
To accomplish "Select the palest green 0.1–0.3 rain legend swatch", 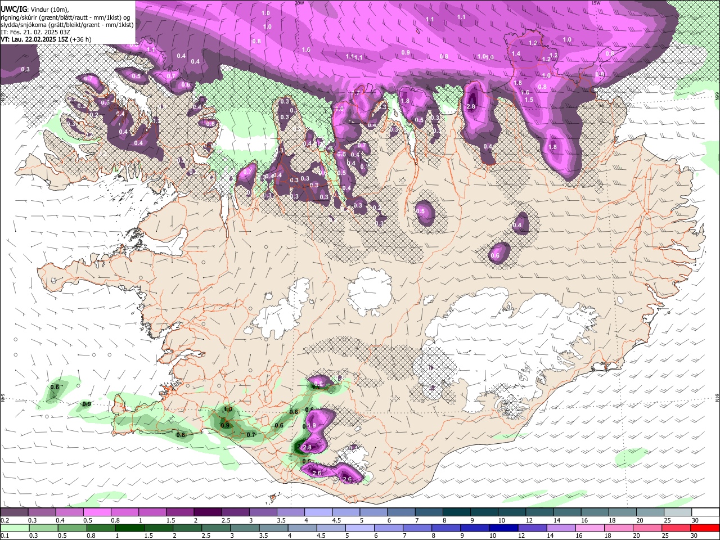I will 15,528.
